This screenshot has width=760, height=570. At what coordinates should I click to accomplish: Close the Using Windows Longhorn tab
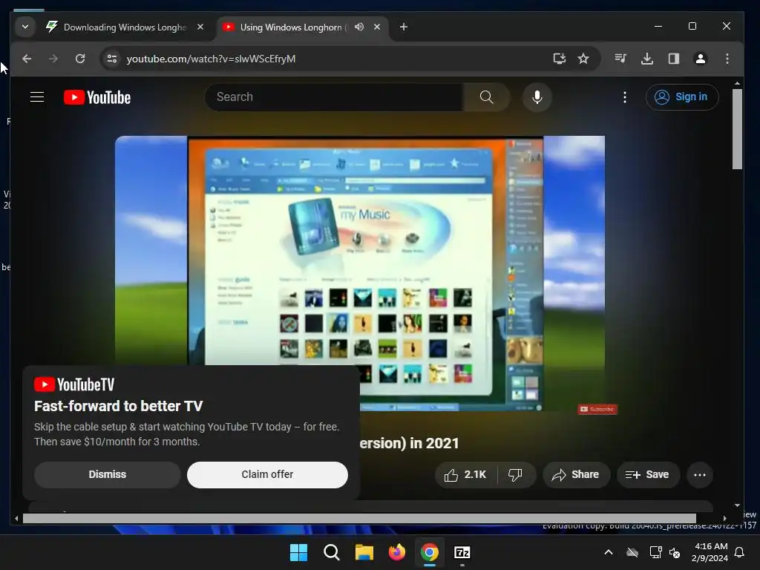(x=376, y=27)
